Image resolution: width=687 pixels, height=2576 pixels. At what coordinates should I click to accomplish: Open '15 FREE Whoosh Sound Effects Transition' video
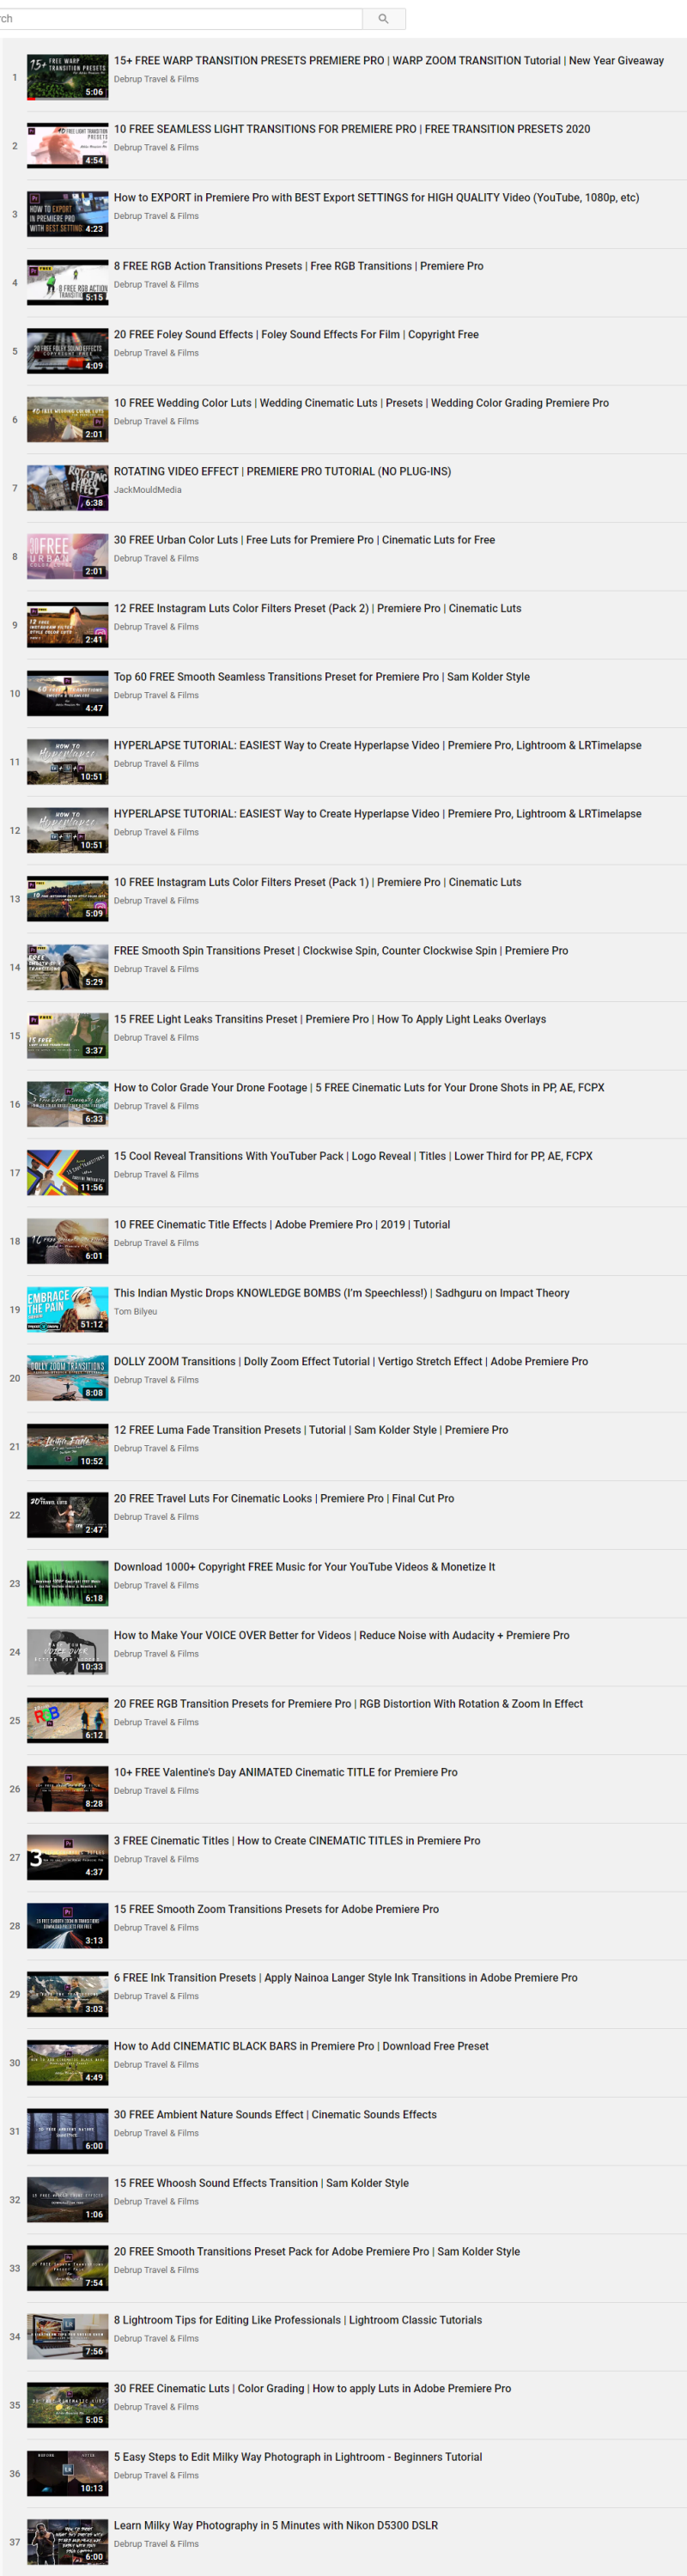[261, 2184]
